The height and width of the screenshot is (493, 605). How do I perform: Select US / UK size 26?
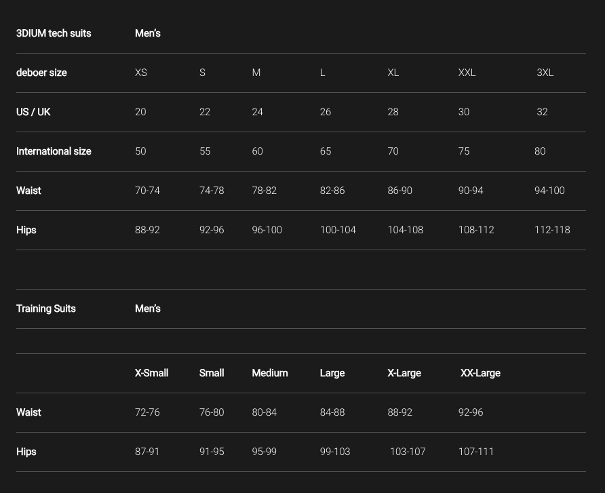[326, 112]
